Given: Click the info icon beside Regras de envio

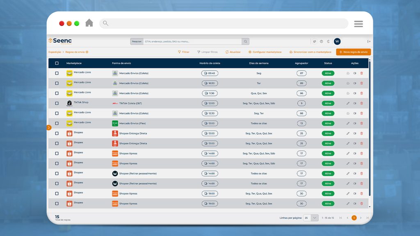Looking at the screenshot, I should [x=87, y=52].
